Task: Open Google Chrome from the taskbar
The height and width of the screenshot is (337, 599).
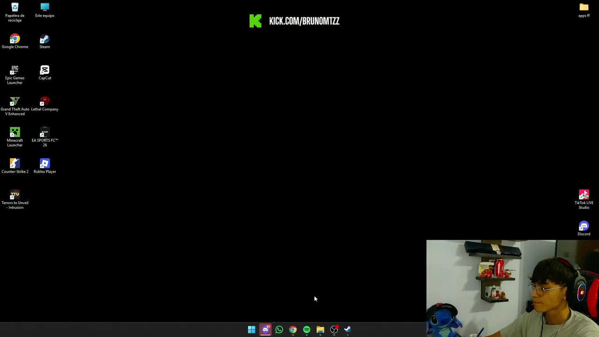Action: tap(293, 330)
